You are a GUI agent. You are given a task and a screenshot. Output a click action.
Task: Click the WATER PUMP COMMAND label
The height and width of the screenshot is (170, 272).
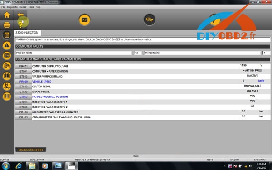pos(47,77)
